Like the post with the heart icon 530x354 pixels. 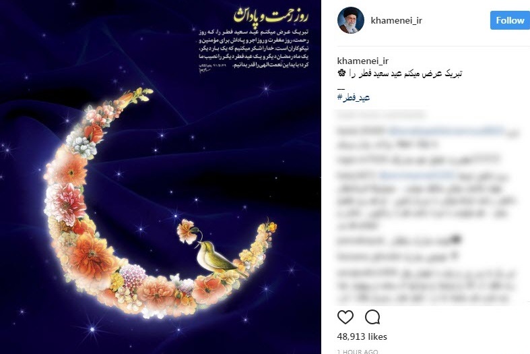pos(345,317)
